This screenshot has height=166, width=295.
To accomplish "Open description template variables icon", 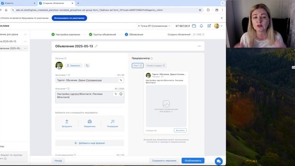I will tap(116, 94).
